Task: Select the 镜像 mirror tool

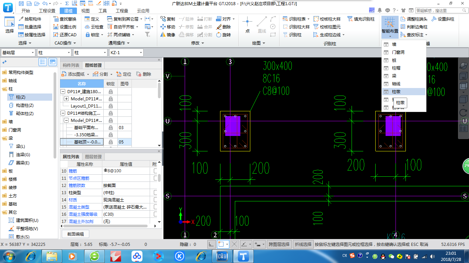Action: tap(168, 35)
